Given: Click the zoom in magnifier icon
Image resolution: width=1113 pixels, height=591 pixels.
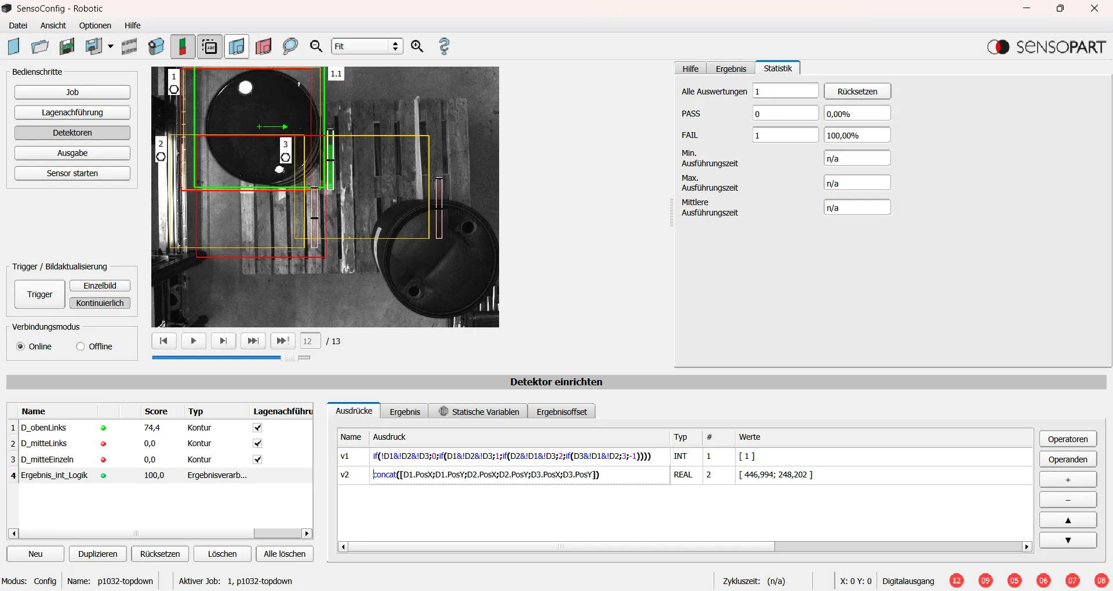Looking at the screenshot, I should [417, 46].
